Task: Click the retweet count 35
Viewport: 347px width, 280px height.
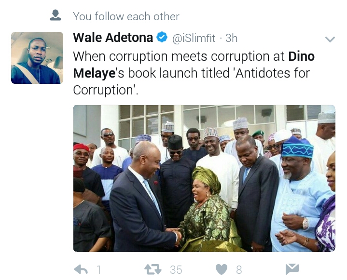Action: [176, 270]
